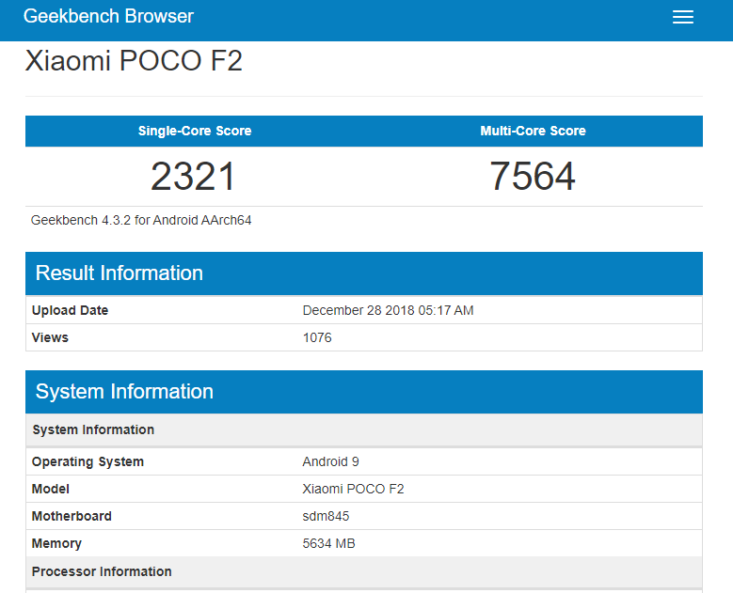
Task: Select the date December 28 2018 05:17 AM
Action: [x=388, y=310]
